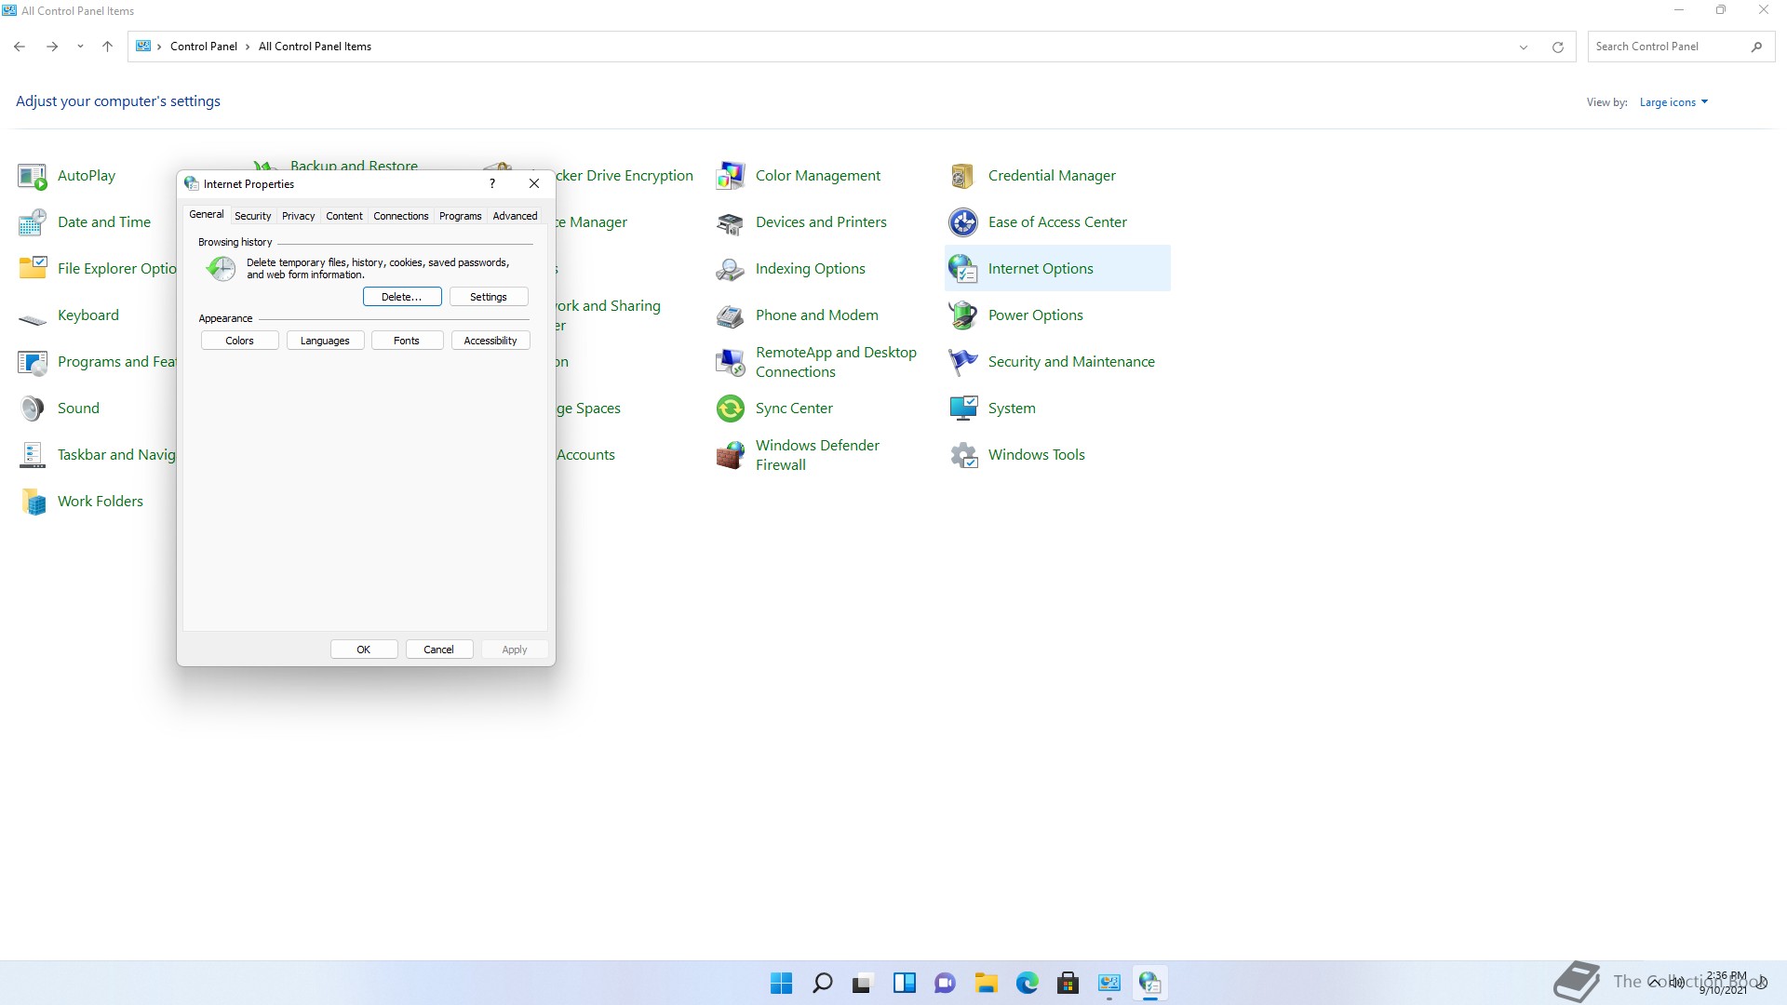Open the Power Options icon
Image resolution: width=1787 pixels, height=1005 pixels.
pyautogui.click(x=962, y=315)
